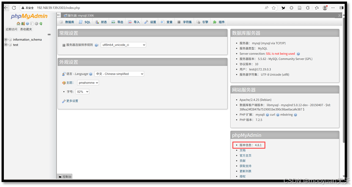Open the SQL tab
352x187 pixels.
[x=85, y=22]
